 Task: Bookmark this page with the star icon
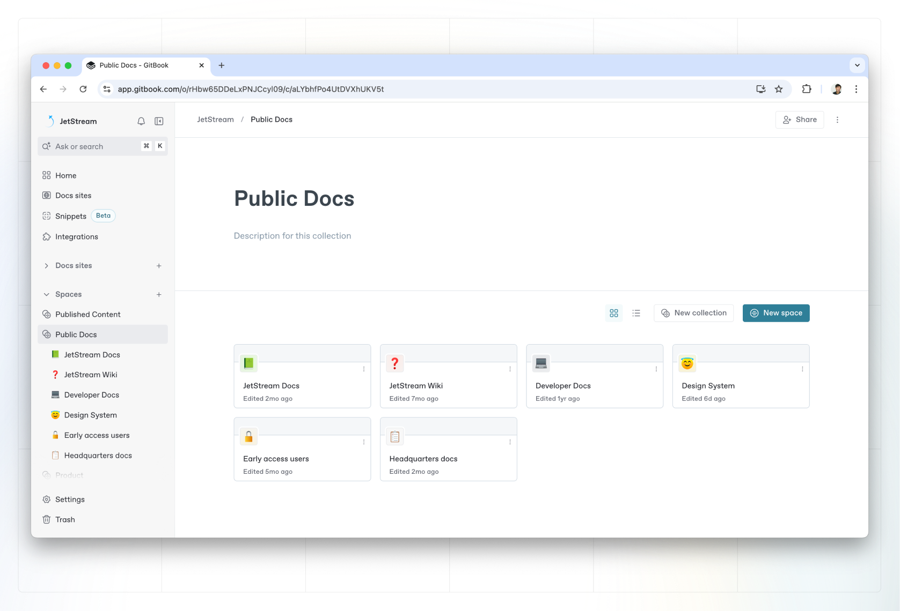[779, 90]
